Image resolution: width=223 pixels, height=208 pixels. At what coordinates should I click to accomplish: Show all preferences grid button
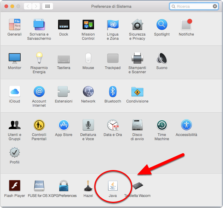tap(48, 6)
